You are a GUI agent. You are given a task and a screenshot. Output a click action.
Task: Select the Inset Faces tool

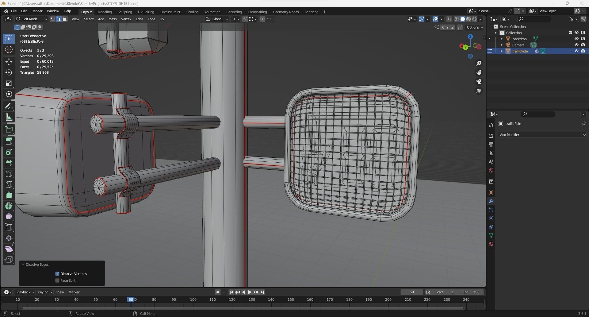click(9, 152)
